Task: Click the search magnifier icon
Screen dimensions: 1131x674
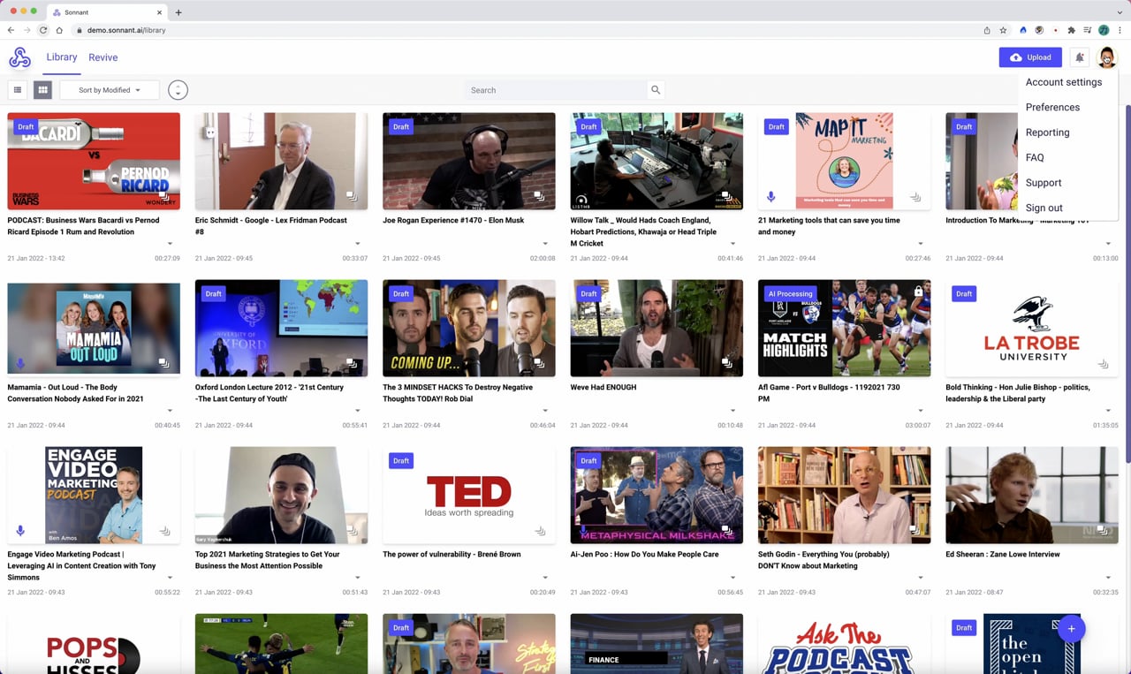Action: (656, 90)
